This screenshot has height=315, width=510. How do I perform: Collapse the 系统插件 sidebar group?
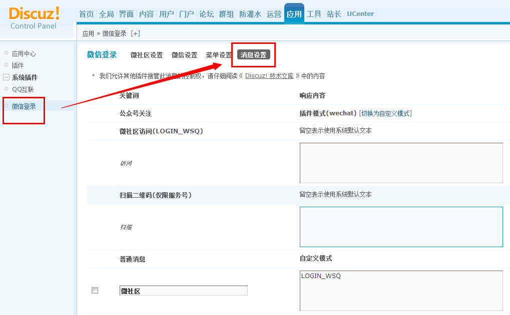[x=6, y=77]
